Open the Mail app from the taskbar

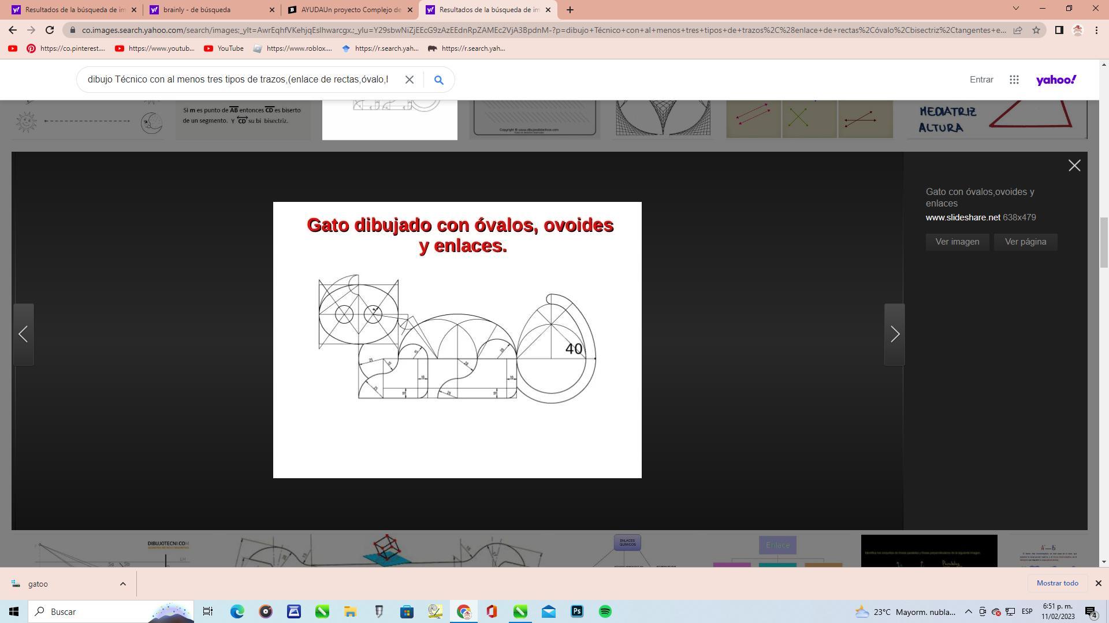[549, 611]
